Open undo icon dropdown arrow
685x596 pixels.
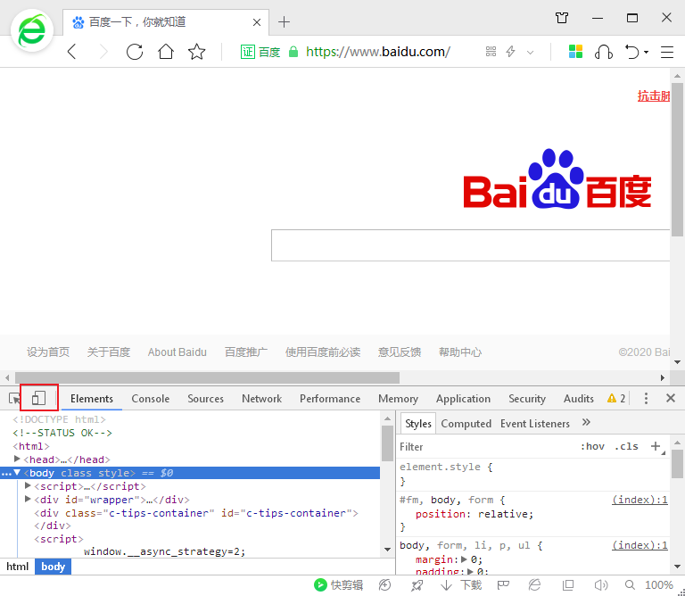coord(646,53)
